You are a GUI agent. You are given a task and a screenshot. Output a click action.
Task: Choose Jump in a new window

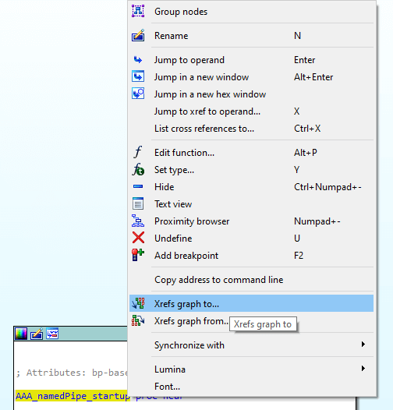[251, 77]
